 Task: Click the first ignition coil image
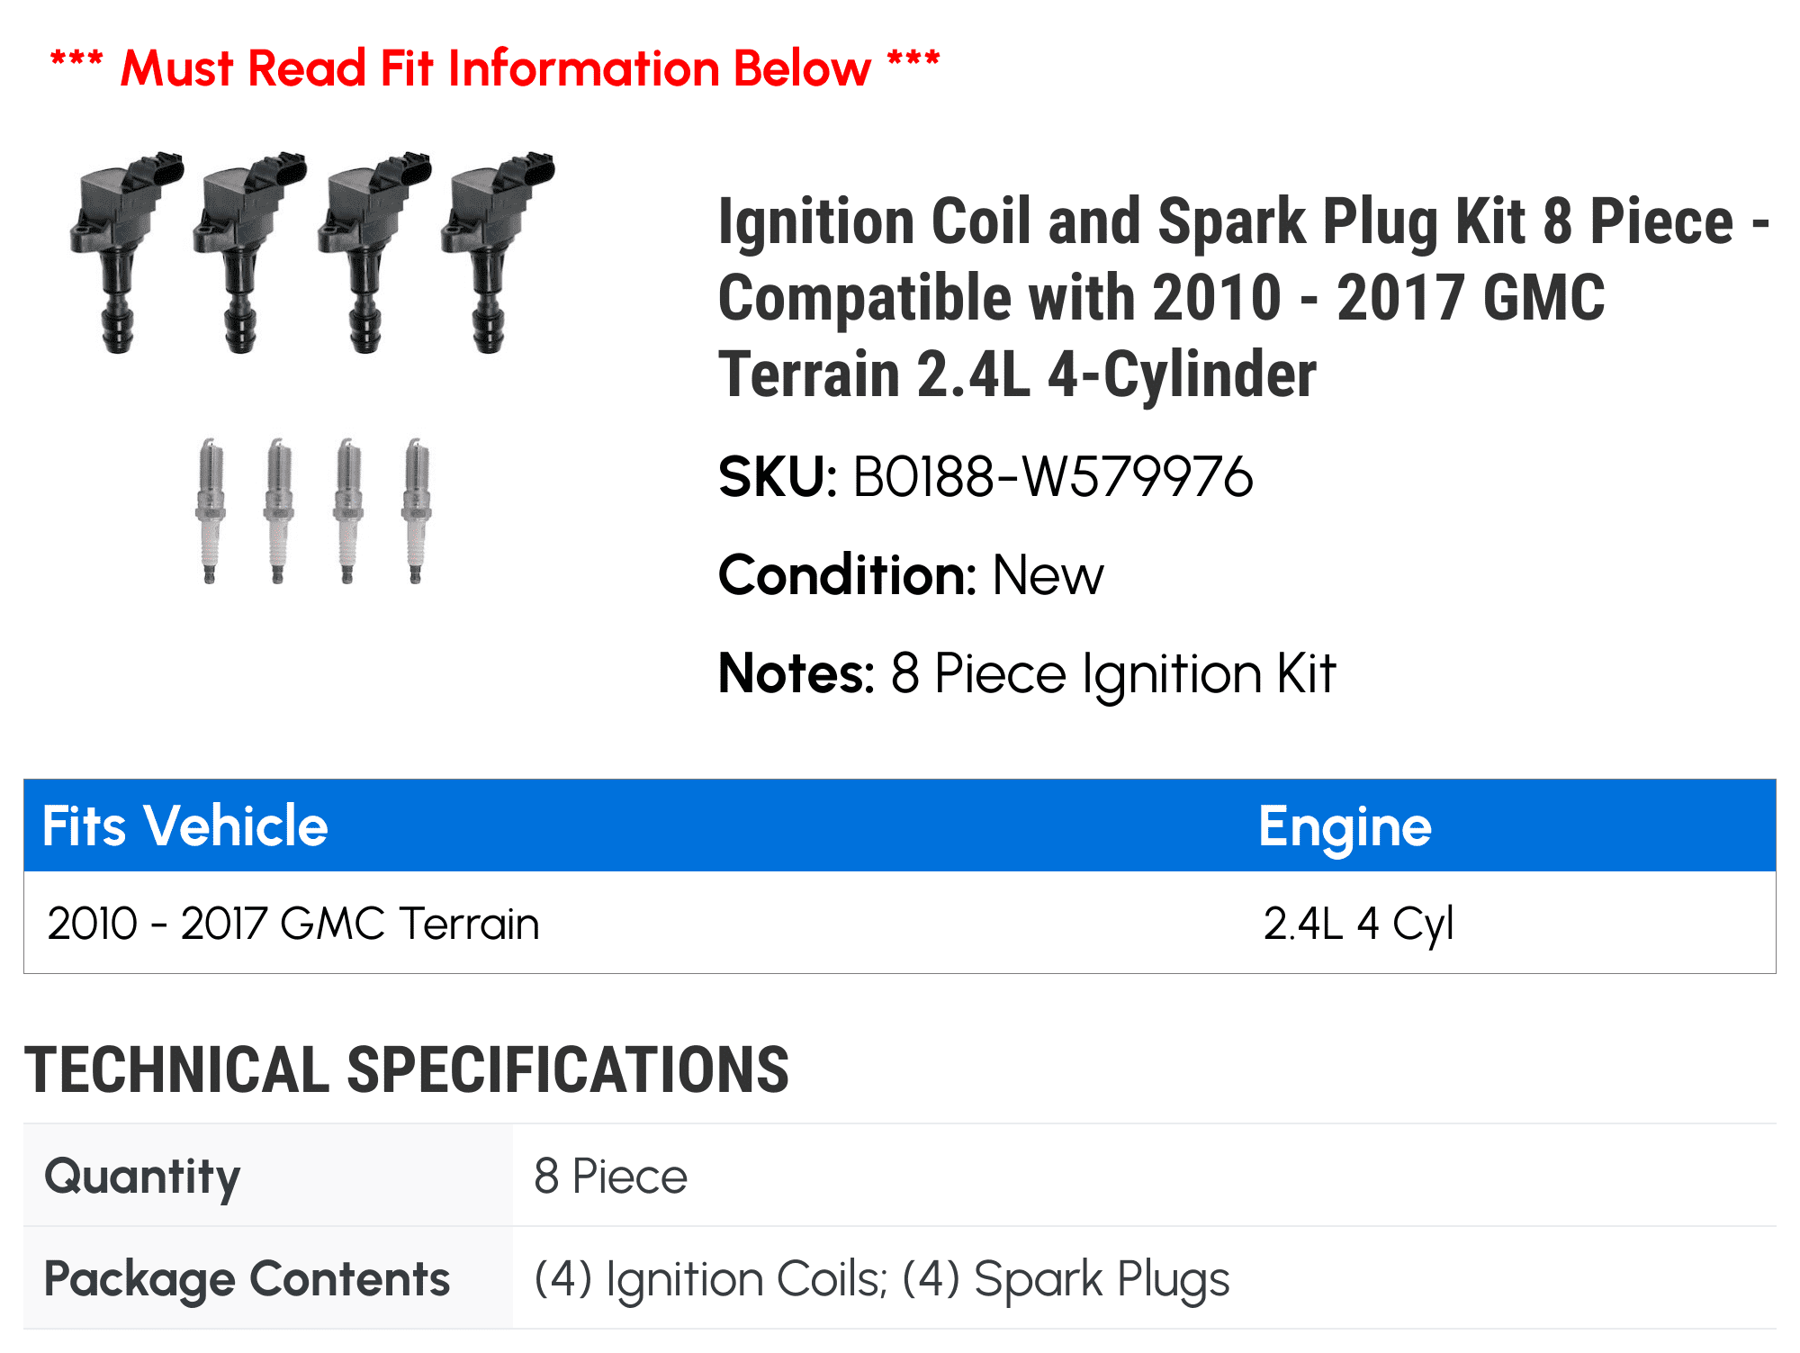click(x=126, y=252)
